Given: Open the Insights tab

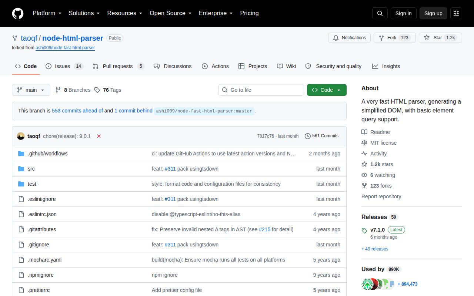Looking at the screenshot, I should [386, 66].
